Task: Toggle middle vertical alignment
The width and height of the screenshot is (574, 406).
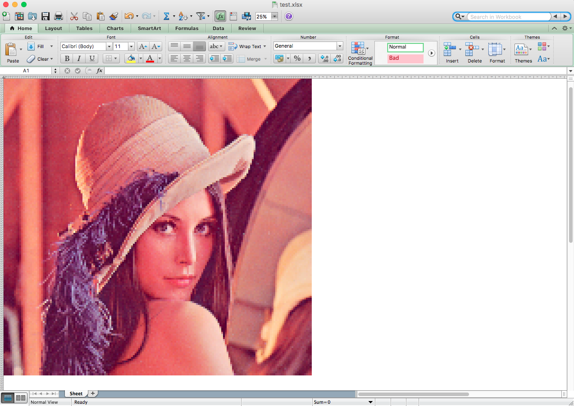Action: coord(187,46)
